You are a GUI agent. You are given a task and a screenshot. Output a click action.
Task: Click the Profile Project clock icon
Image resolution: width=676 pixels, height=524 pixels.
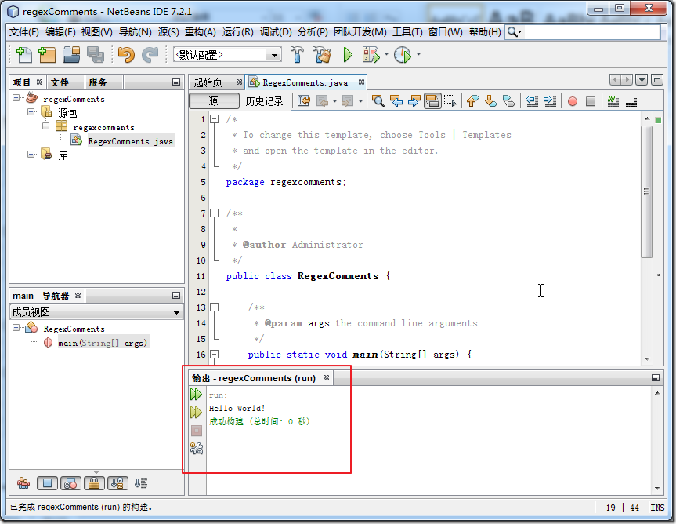403,55
